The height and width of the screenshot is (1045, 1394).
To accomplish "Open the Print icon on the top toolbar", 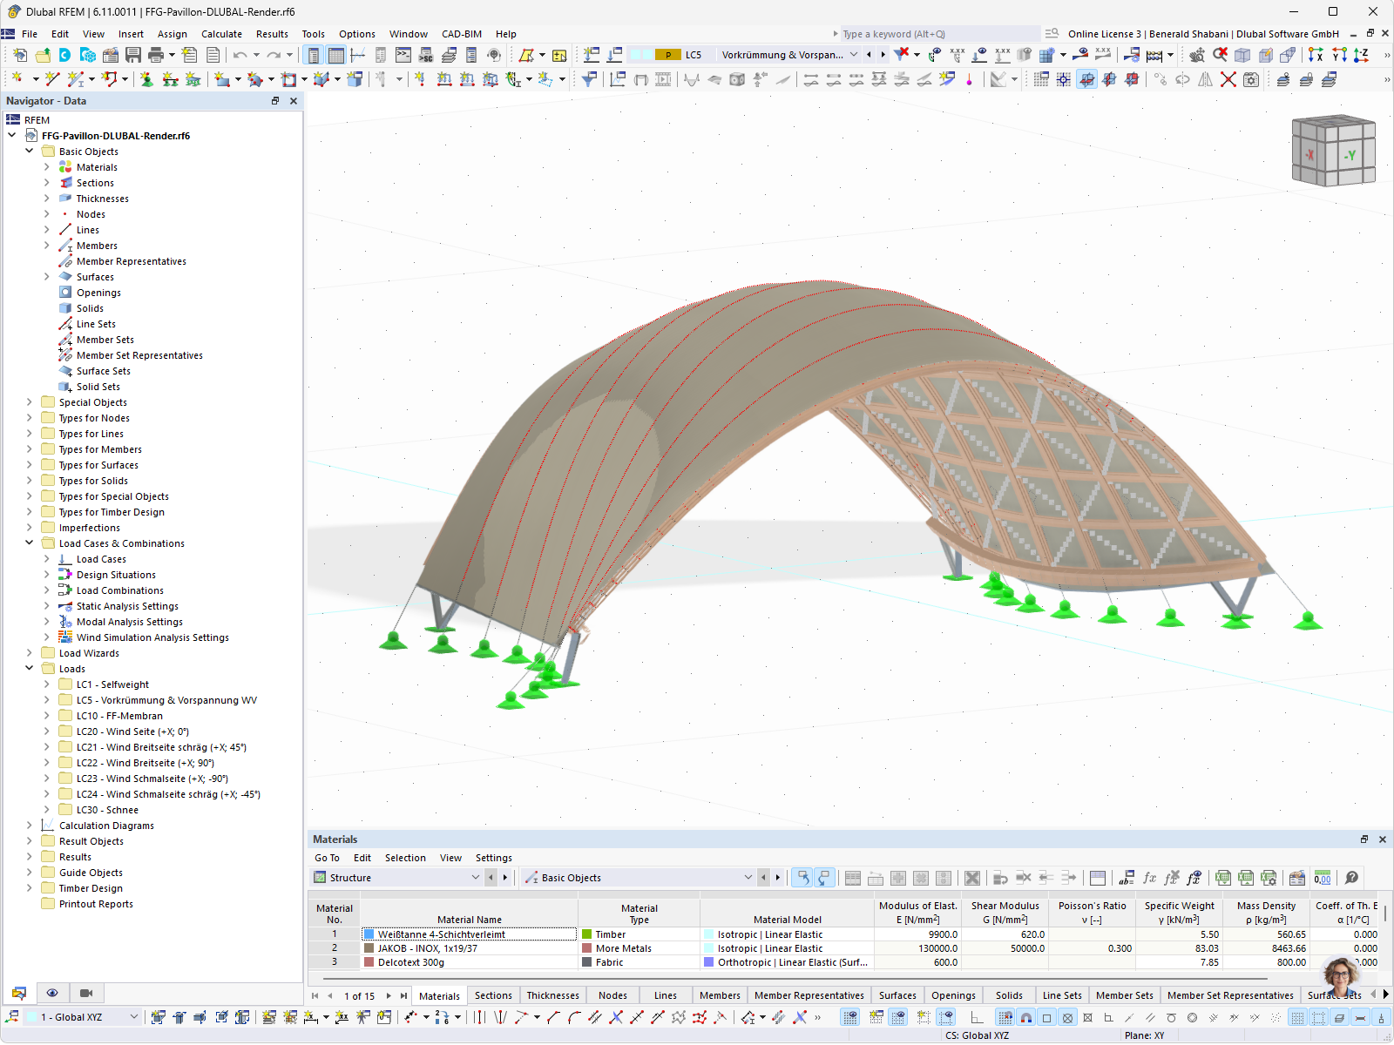I will coord(157,54).
